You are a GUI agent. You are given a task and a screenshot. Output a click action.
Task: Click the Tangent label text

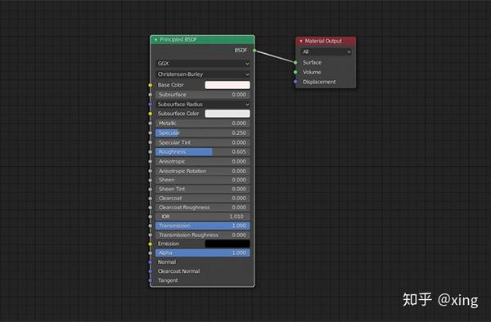coord(168,280)
